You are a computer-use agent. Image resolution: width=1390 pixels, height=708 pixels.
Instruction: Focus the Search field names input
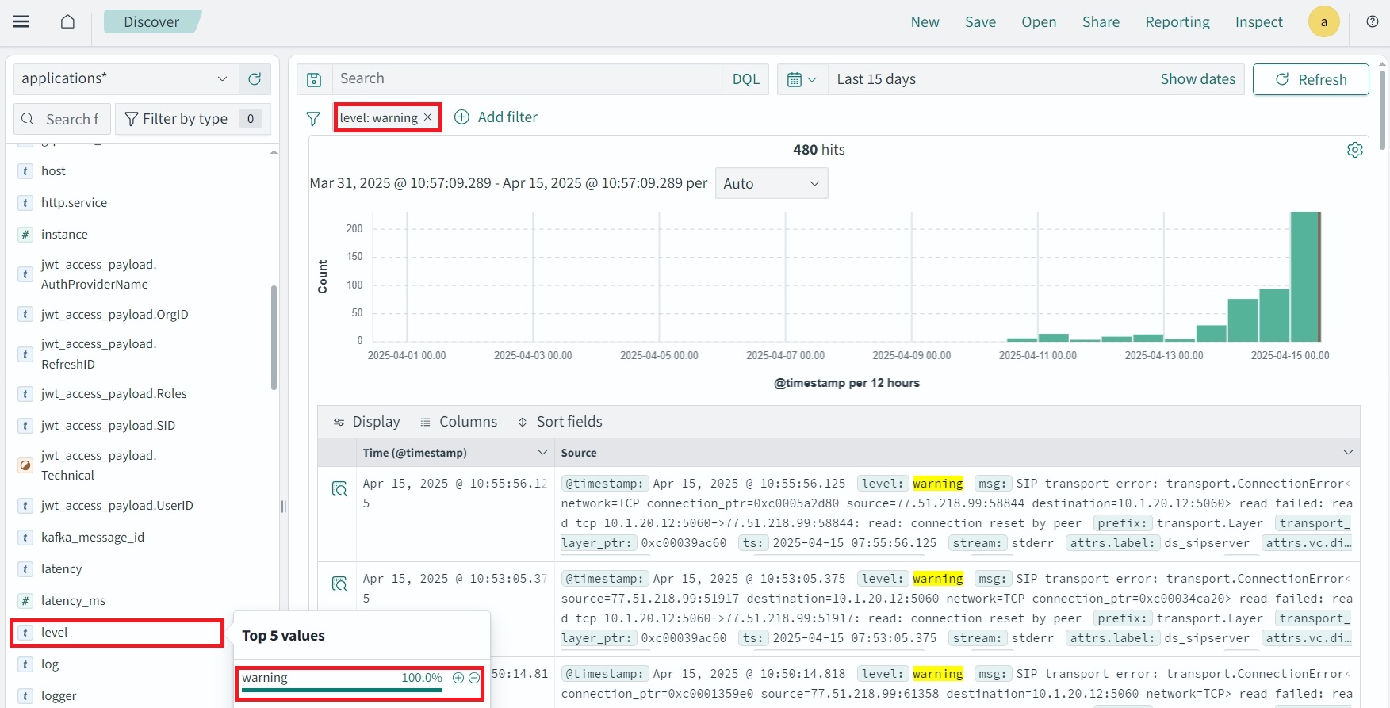61,119
